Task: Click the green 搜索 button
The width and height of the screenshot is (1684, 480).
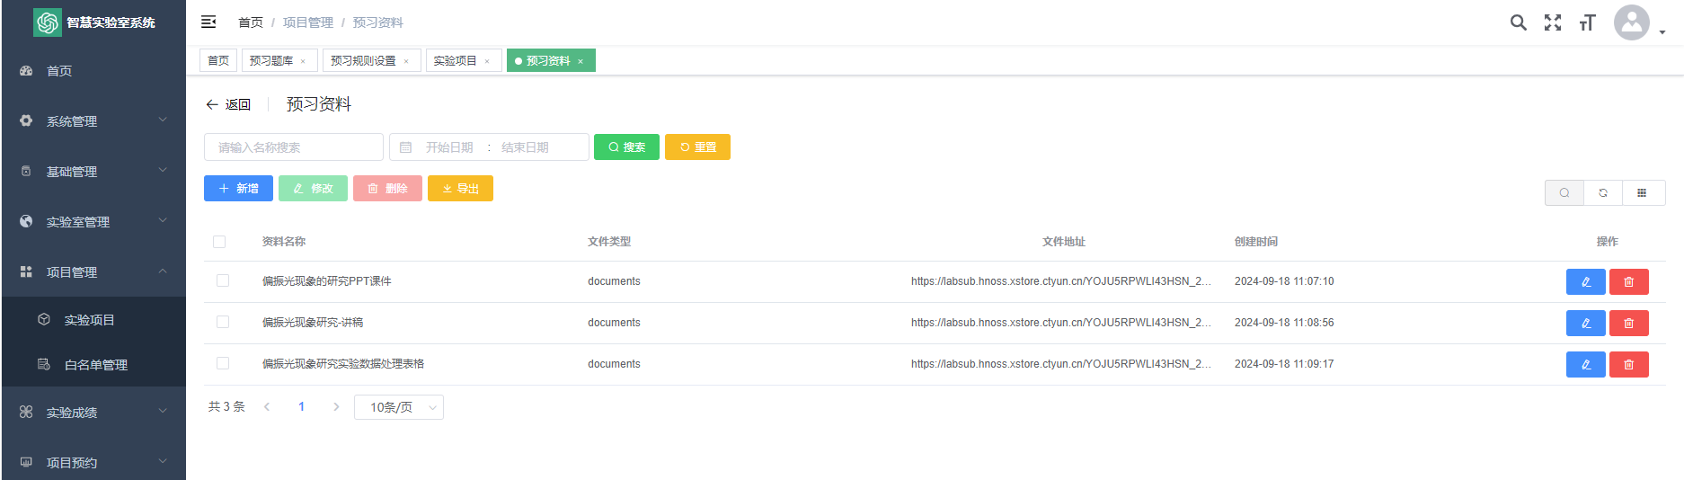Action: [626, 147]
